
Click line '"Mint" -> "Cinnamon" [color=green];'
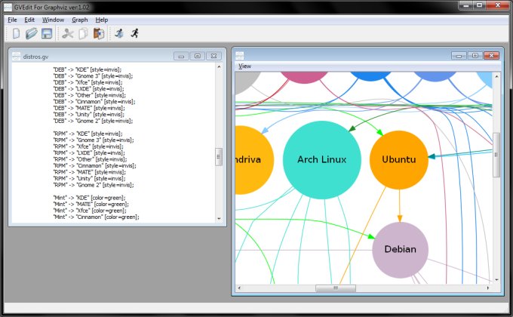point(96,217)
